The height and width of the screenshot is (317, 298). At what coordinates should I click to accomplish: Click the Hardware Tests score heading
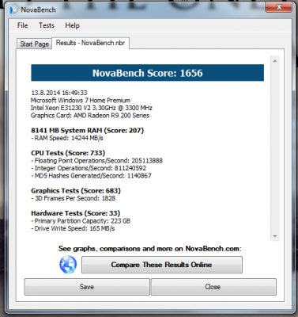pos(76,213)
